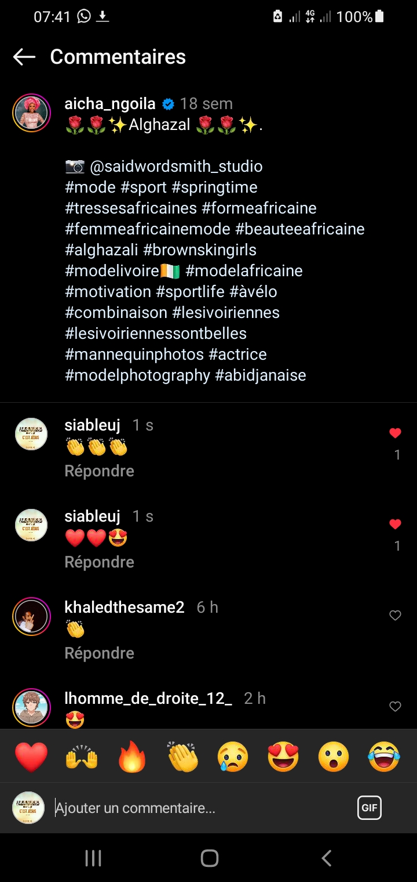Open the #abidjanaise hashtag
The width and height of the screenshot is (417, 882).
coord(261,375)
